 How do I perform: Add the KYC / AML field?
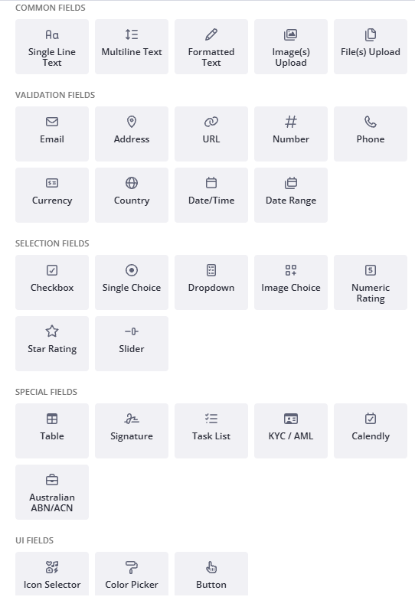click(x=291, y=431)
